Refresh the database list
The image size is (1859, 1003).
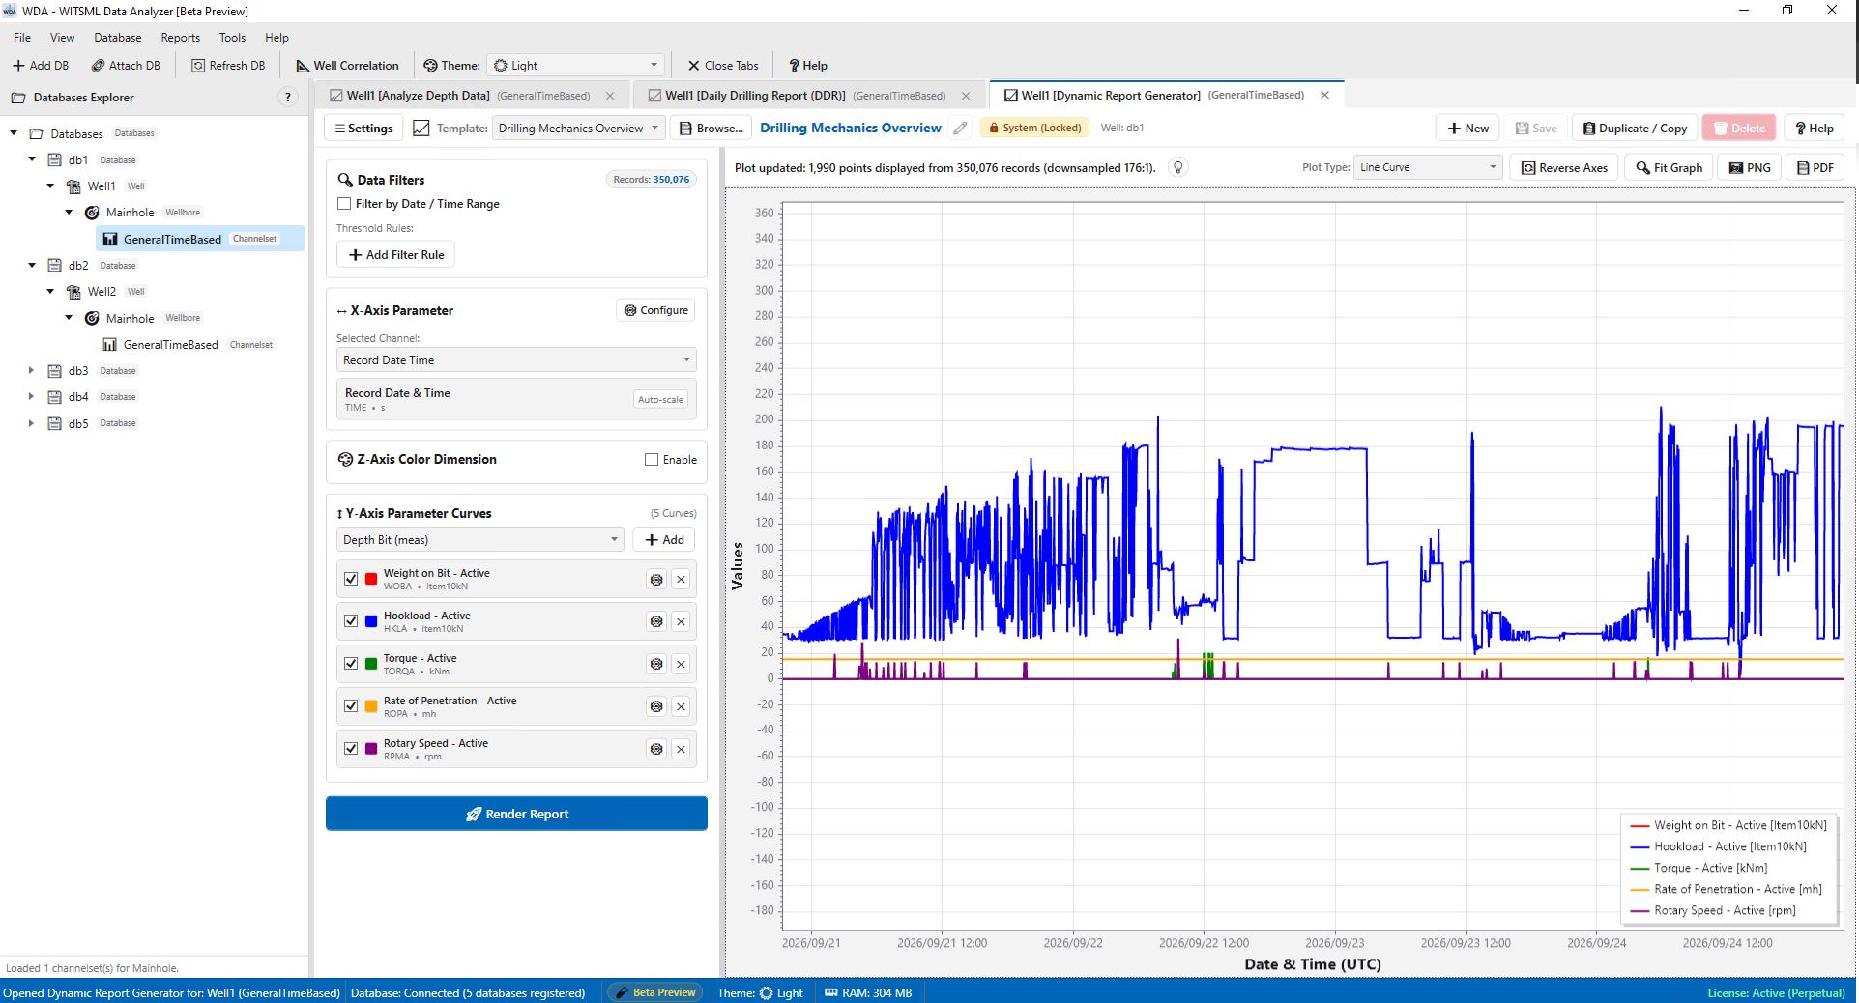[x=228, y=66]
